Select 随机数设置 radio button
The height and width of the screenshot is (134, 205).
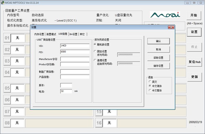point(101,44)
